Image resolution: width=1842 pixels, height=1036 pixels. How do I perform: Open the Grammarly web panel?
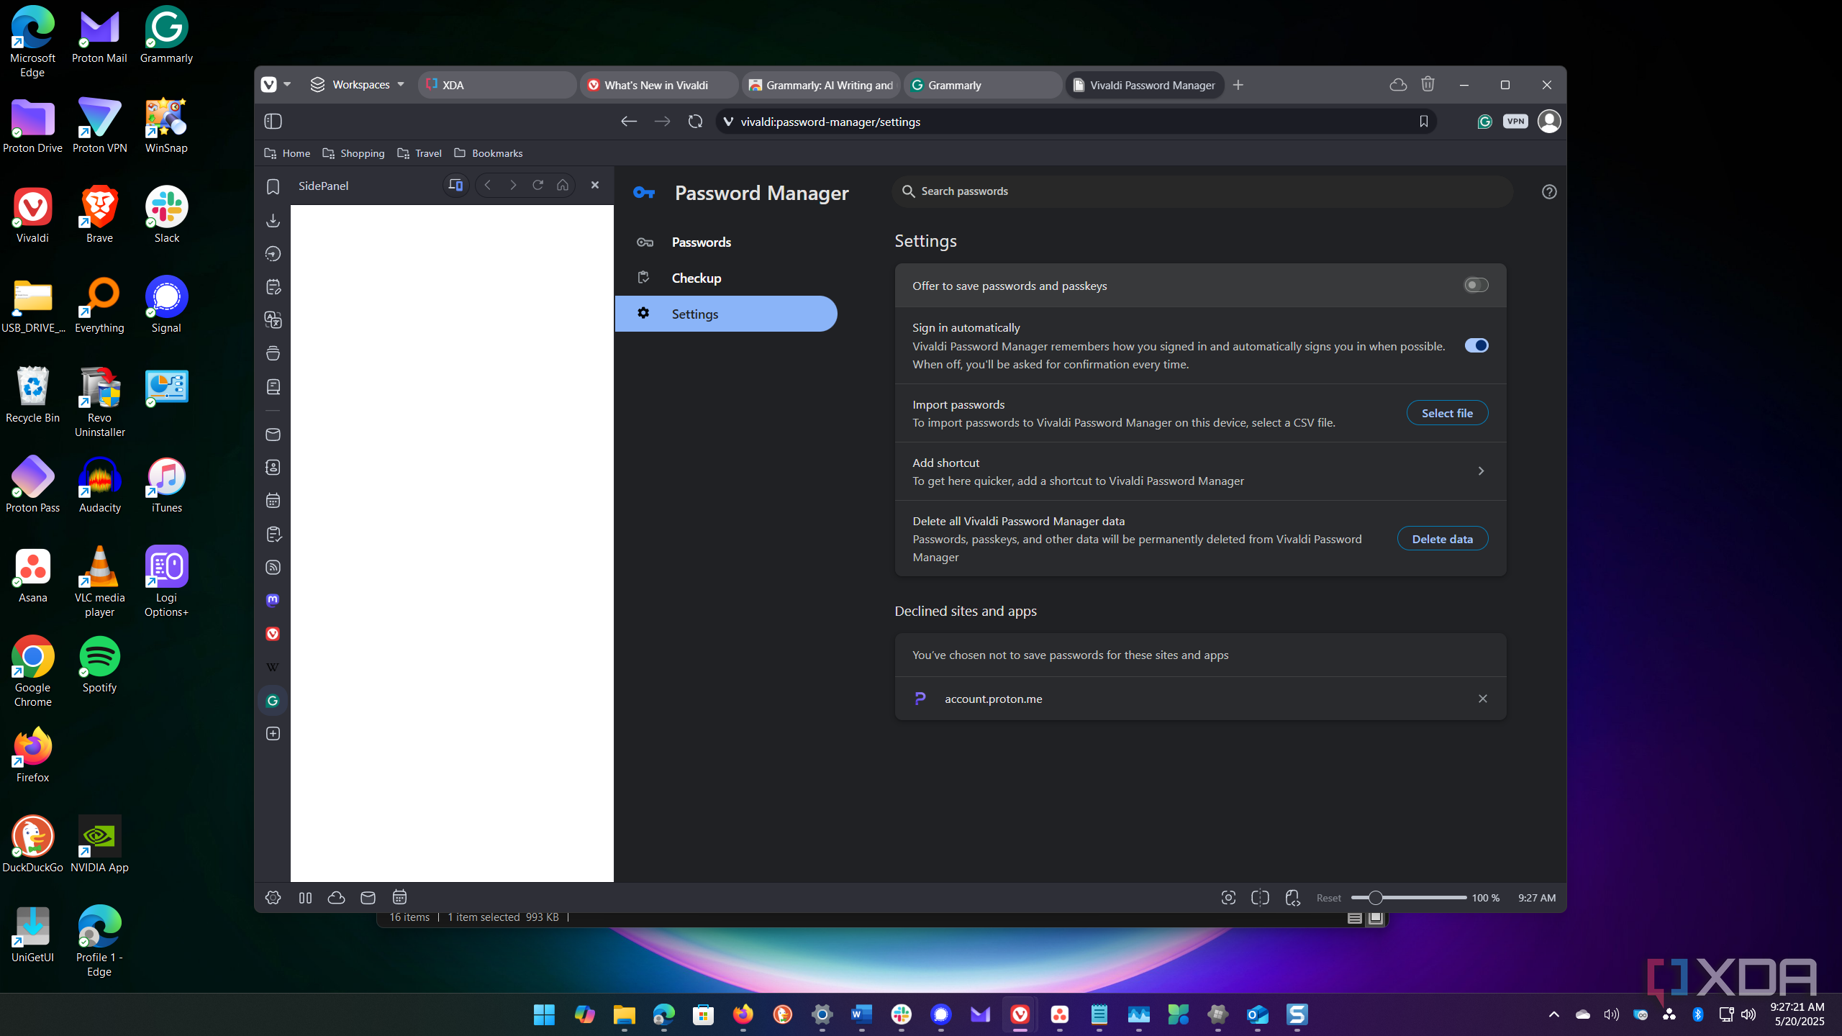pyautogui.click(x=273, y=701)
